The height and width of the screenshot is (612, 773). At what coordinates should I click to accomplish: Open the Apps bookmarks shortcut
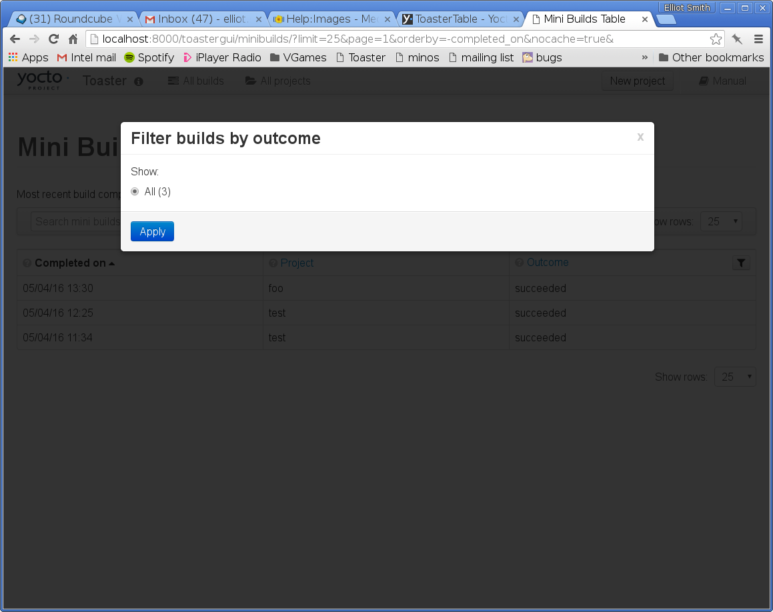click(x=28, y=57)
